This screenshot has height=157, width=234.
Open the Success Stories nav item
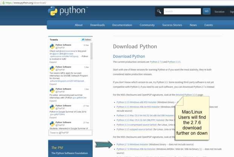172,25
